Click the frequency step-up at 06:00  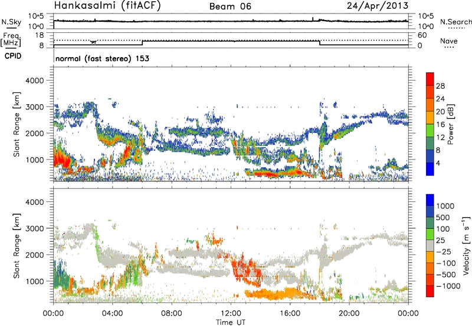(x=142, y=42)
